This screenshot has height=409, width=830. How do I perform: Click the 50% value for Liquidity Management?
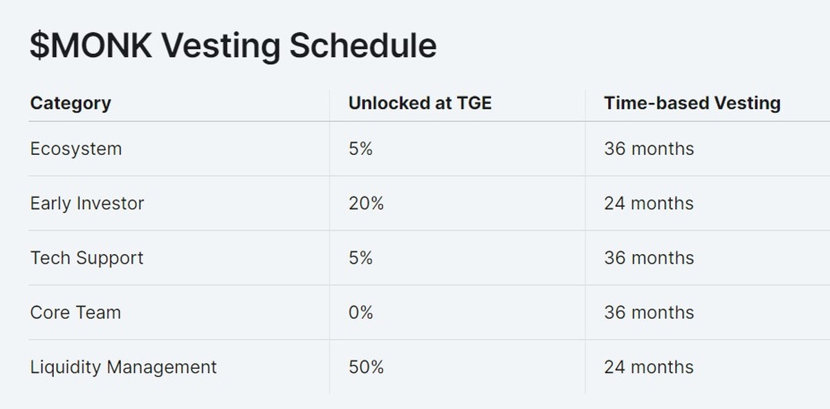(366, 367)
